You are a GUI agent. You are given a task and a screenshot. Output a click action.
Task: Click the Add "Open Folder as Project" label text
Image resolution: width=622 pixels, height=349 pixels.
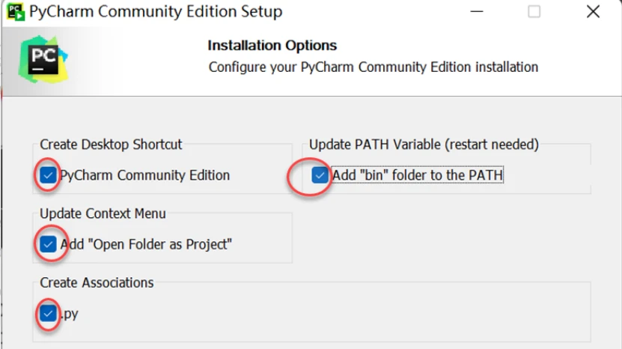[x=147, y=244]
